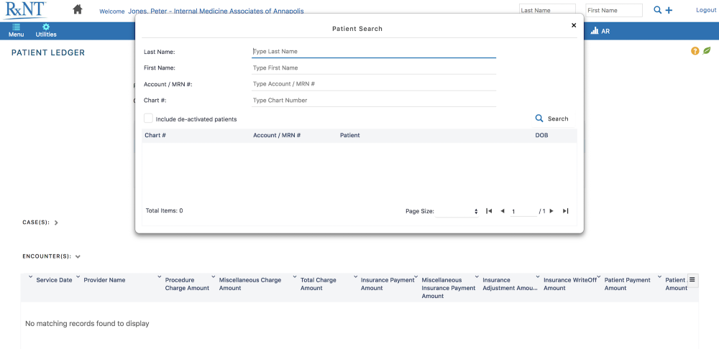
Task: Sort by Insurance WriteOff Amount header
Action: [570, 284]
